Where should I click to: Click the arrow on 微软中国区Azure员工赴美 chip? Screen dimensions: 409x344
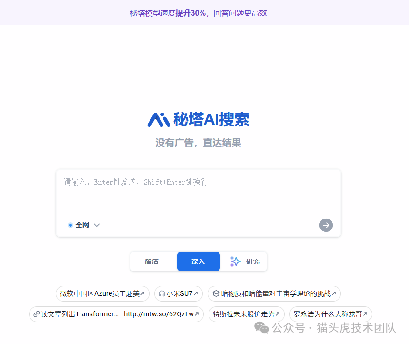pyautogui.click(x=142, y=293)
